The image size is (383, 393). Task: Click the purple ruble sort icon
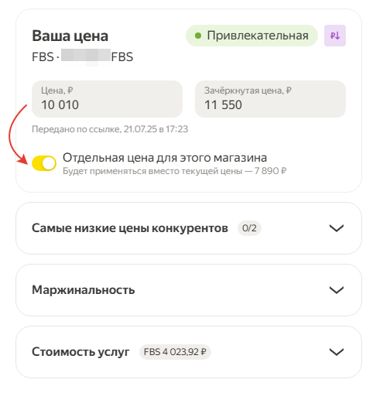[x=334, y=36]
